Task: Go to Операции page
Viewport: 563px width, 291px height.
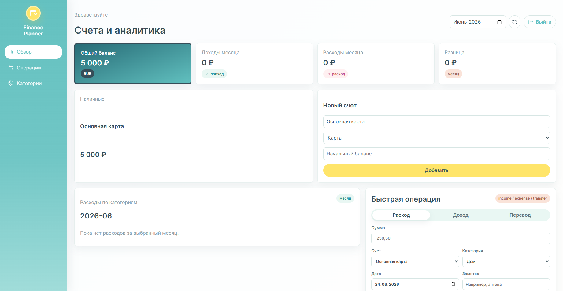Action: pyautogui.click(x=33, y=68)
